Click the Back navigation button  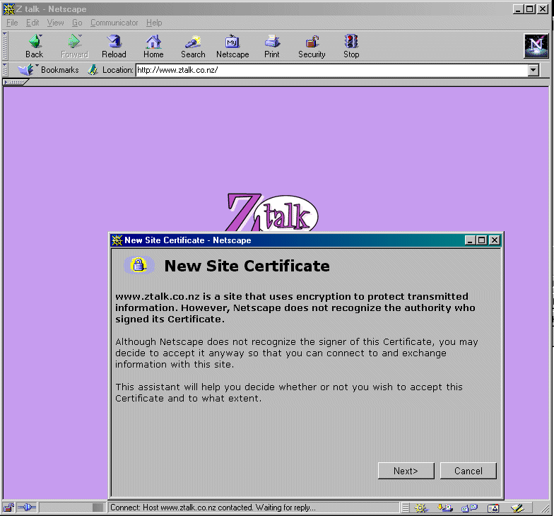(x=34, y=47)
